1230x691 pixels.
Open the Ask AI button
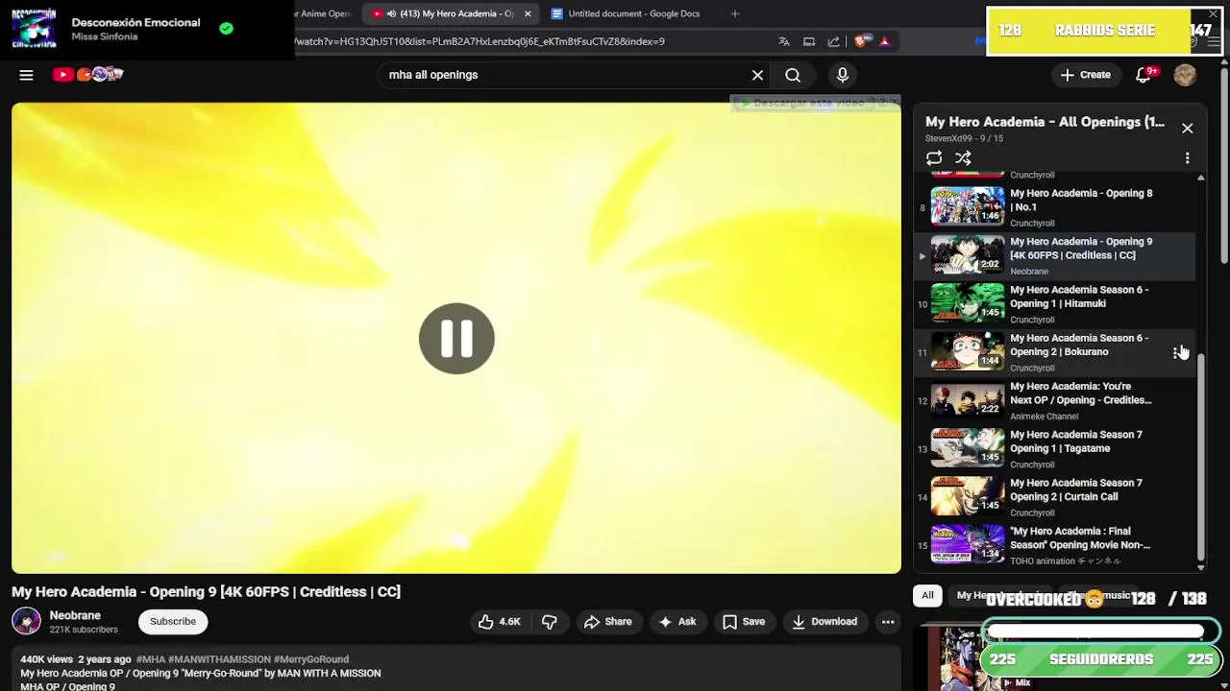pos(676,622)
